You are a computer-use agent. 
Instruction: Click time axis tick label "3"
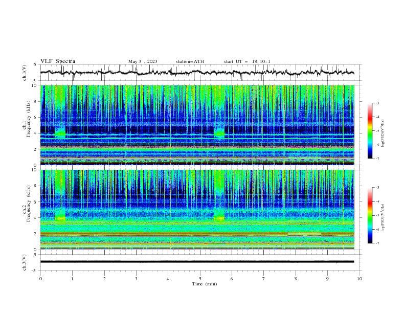(x=137, y=279)
